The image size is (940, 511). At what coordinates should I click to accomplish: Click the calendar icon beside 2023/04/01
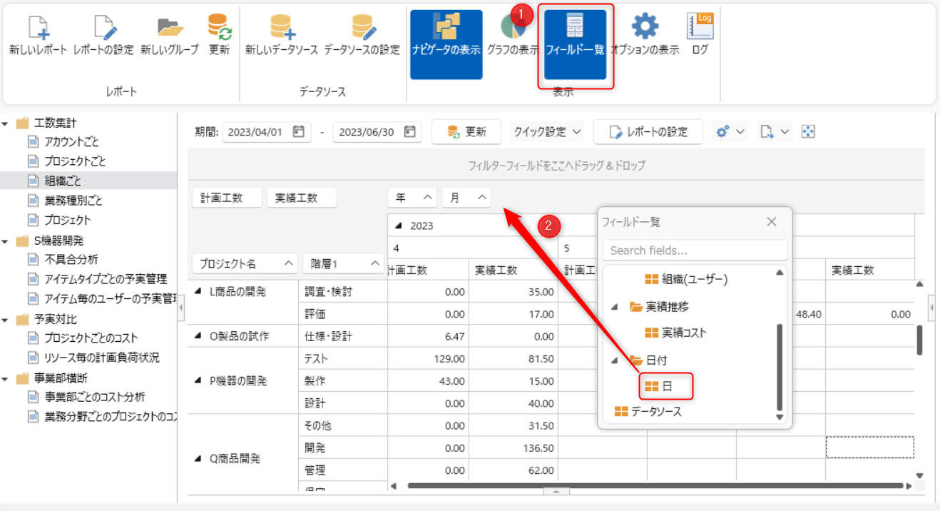tap(299, 132)
